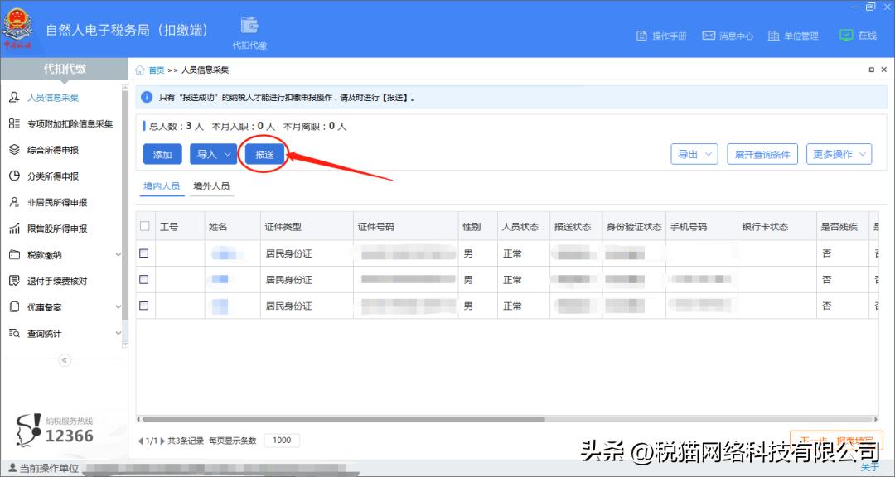Switch to the 境外人员 tab

coord(212,185)
